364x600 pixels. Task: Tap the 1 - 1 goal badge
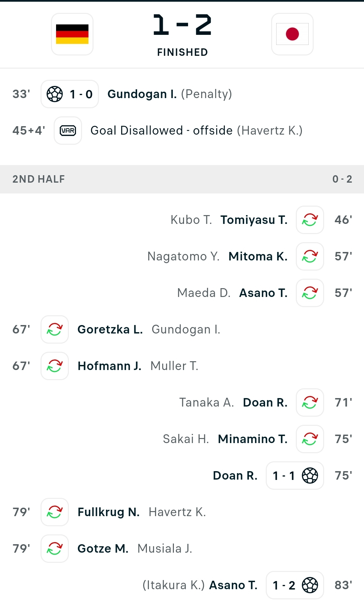pos(295,476)
